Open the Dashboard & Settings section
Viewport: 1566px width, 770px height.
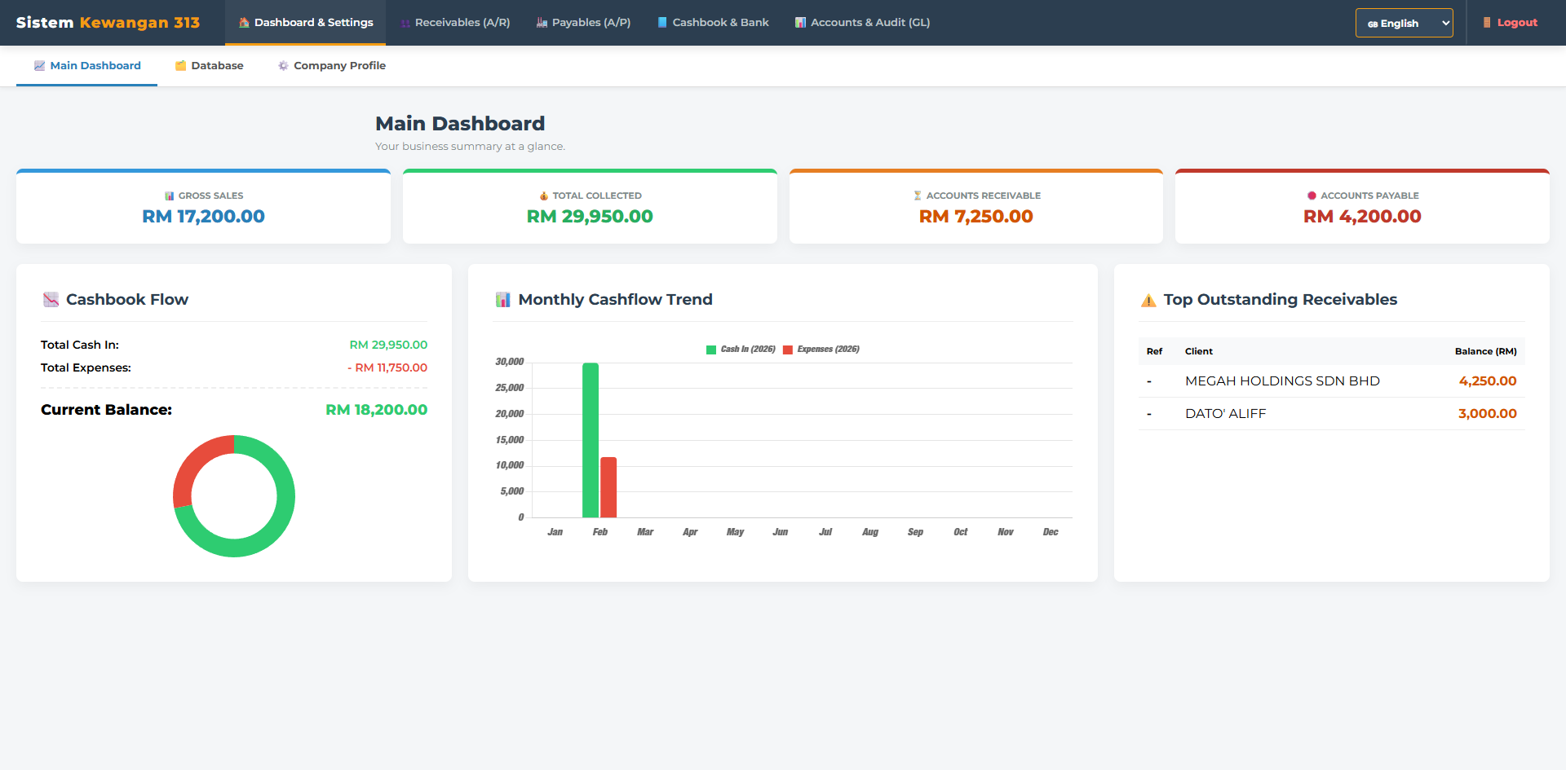coord(305,22)
